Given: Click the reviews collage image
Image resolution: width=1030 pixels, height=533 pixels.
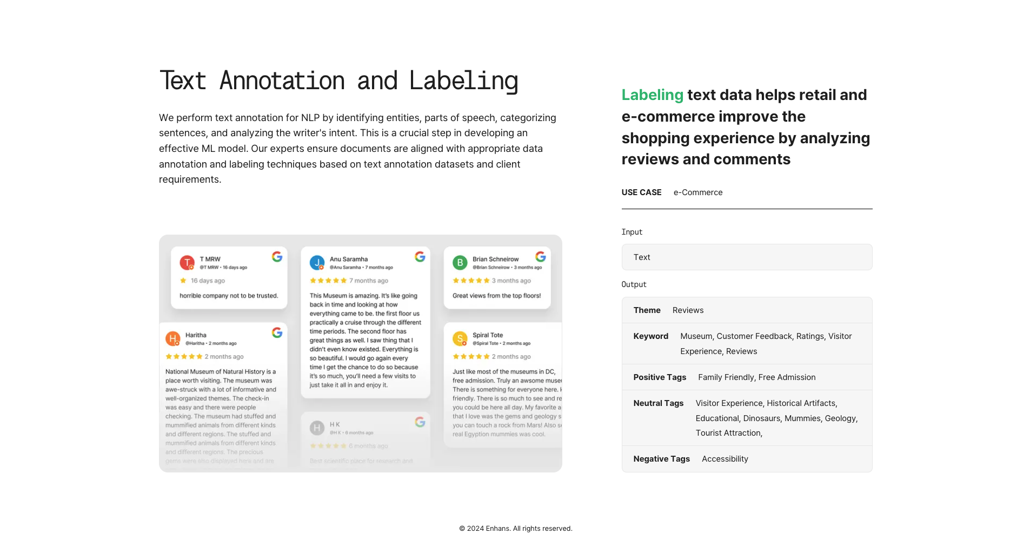Looking at the screenshot, I should coord(361,354).
